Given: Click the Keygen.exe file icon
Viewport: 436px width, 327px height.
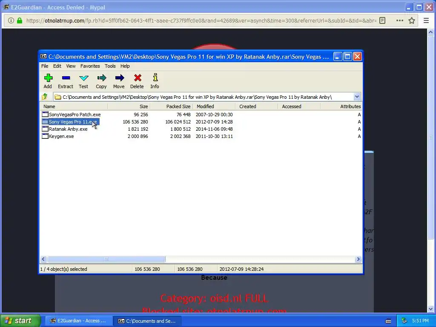Looking at the screenshot, I should [x=45, y=136].
